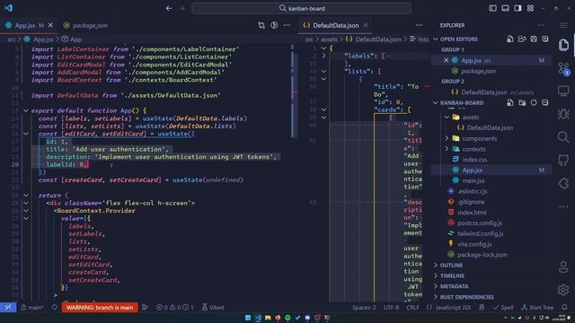Open GitHub view in activity bar

coord(563,160)
